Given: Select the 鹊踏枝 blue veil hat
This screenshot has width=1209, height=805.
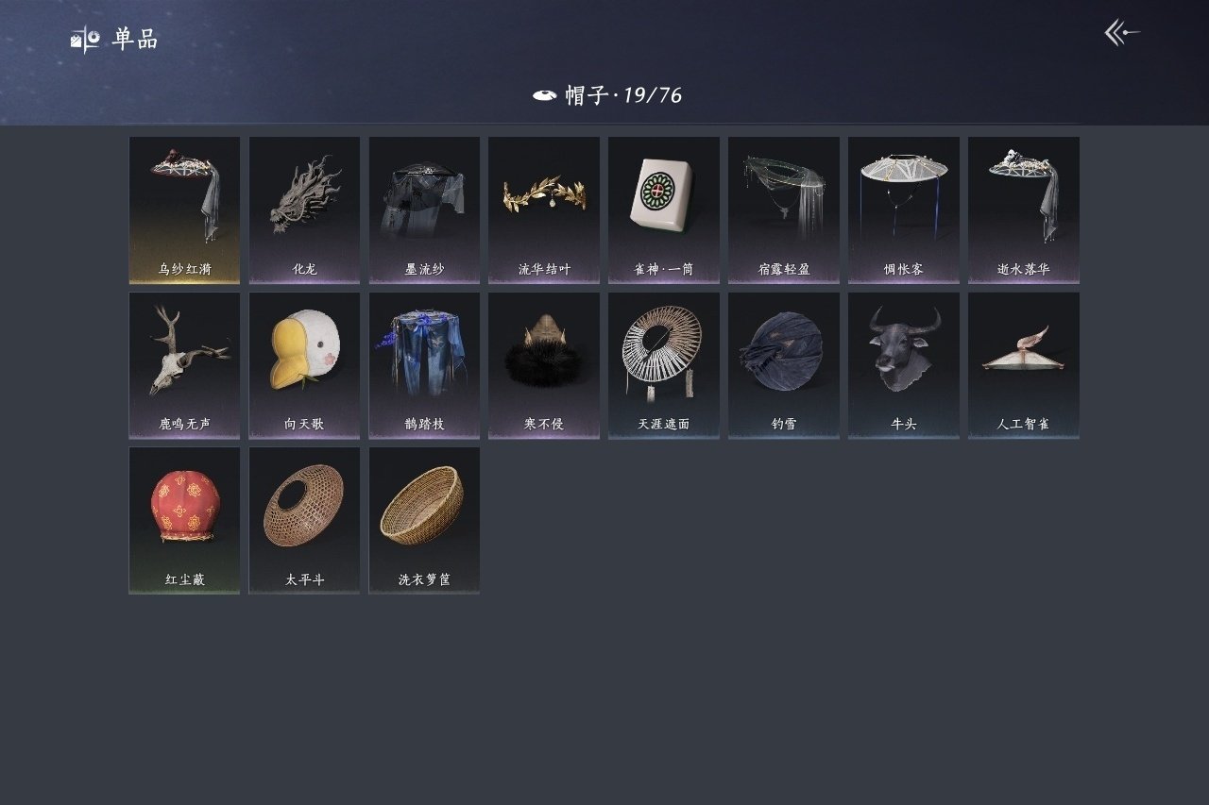Looking at the screenshot, I should pyautogui.click(x=424, y=366).
